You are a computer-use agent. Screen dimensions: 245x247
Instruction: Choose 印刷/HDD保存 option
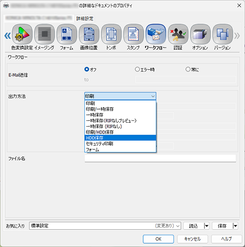(x=120, y=132)
